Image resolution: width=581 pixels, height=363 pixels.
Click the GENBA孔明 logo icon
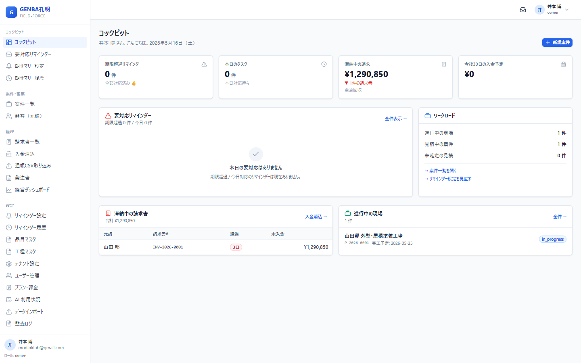click(11, 12)
